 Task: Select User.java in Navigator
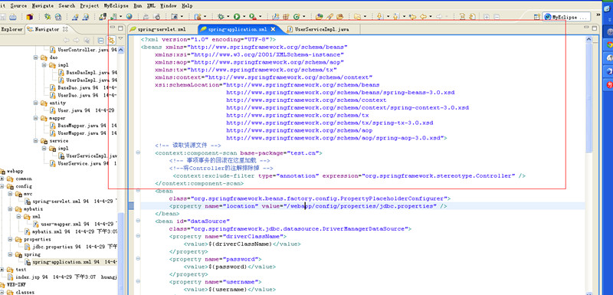coord(82,110)
